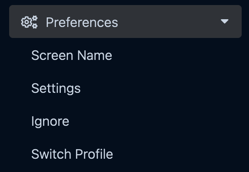
Task: Click the Preferences text next to gears
Action: 82,22
